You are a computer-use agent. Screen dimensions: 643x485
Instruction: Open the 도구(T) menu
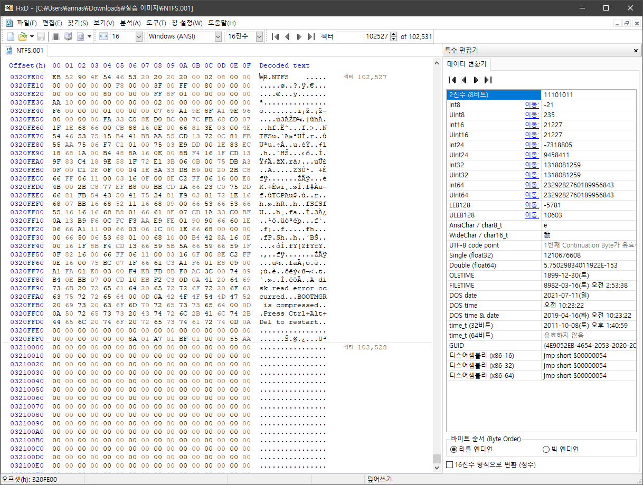click(x=156, y=23)
